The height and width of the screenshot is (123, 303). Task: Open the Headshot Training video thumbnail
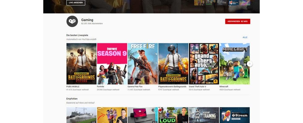click(204, 115)
